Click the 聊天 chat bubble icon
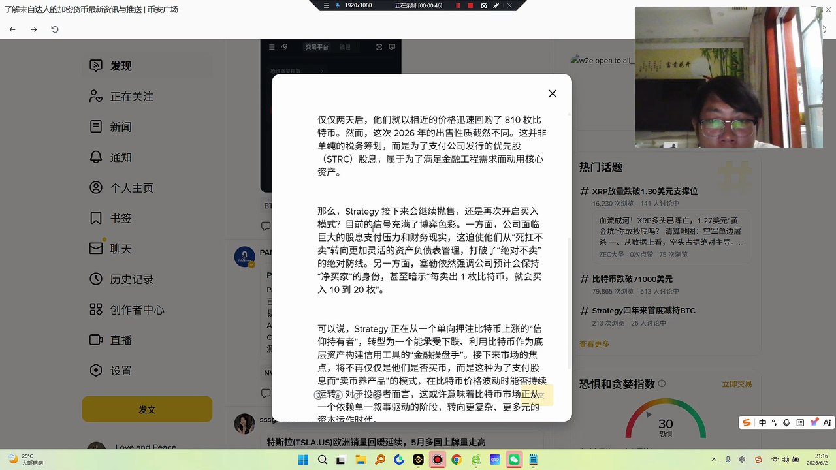Viewport: 836px width, 470px height. click(96, 249)
